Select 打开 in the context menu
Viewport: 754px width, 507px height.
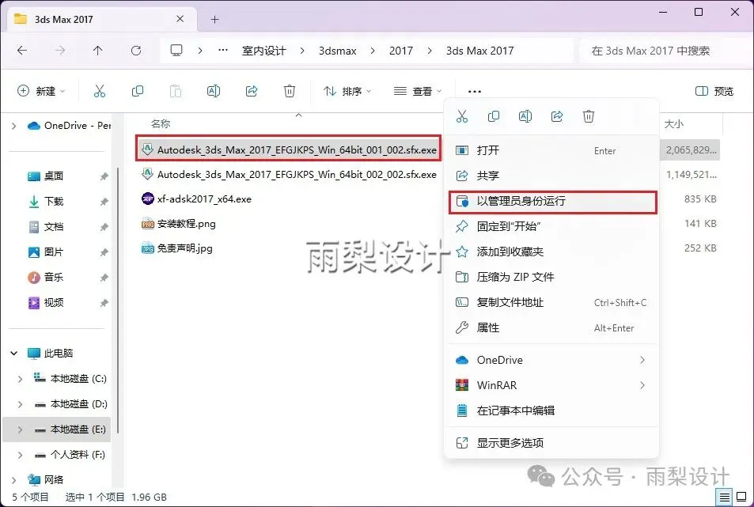point(552,150)
